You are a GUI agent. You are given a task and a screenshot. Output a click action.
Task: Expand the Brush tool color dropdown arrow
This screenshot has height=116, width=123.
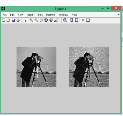(60, 20)
